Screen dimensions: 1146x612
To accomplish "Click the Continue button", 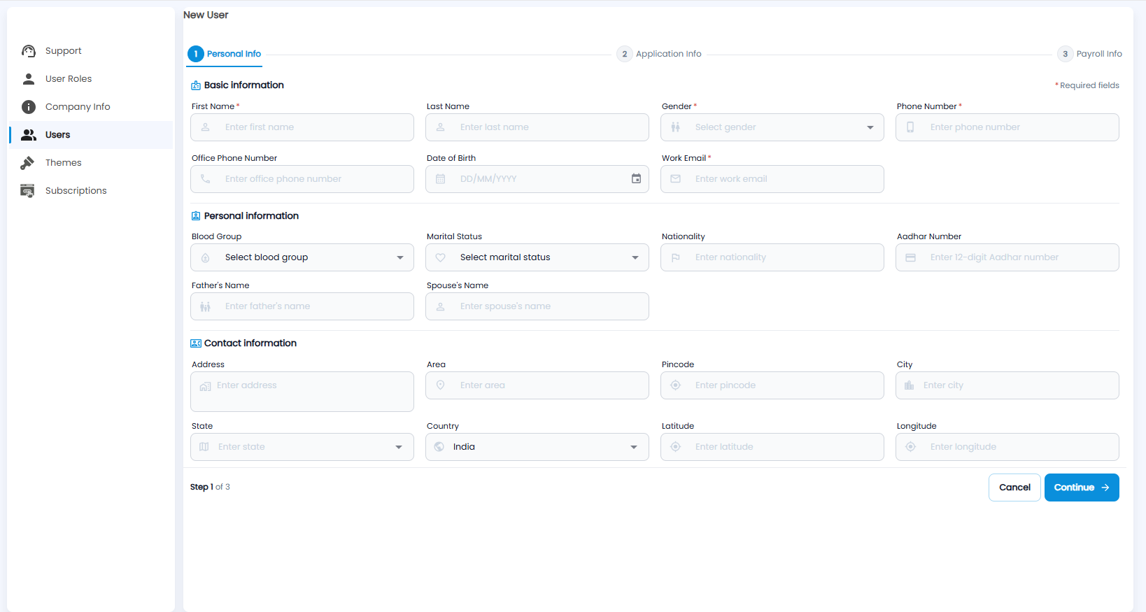I will tap(1082, 488).
